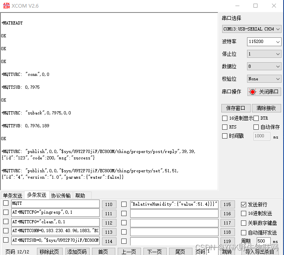
Task: Click the 添加页码 add page button
Action: 77,251
